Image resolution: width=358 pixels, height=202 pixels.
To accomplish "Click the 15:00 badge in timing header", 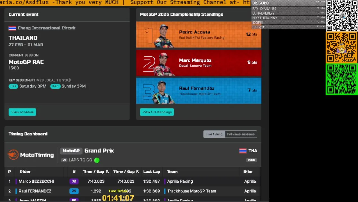I will click(x=251, y=160).
